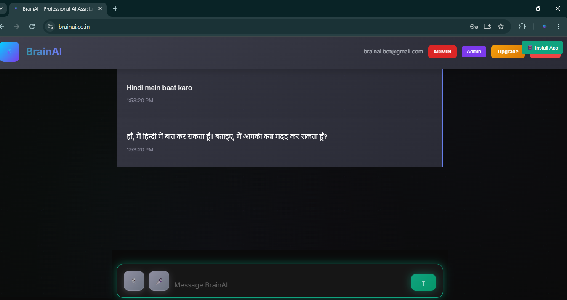
Task: Click the red ADMIN button
Action: click(442, 52)
